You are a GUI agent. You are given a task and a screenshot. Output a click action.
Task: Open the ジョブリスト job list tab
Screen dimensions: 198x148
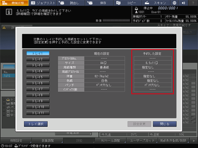click(x=43, y=3)
